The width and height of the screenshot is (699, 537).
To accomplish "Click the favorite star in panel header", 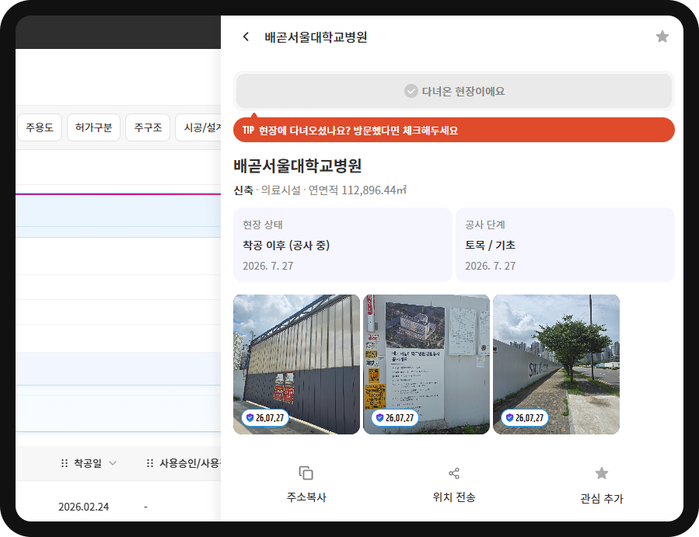I will 662,37.
